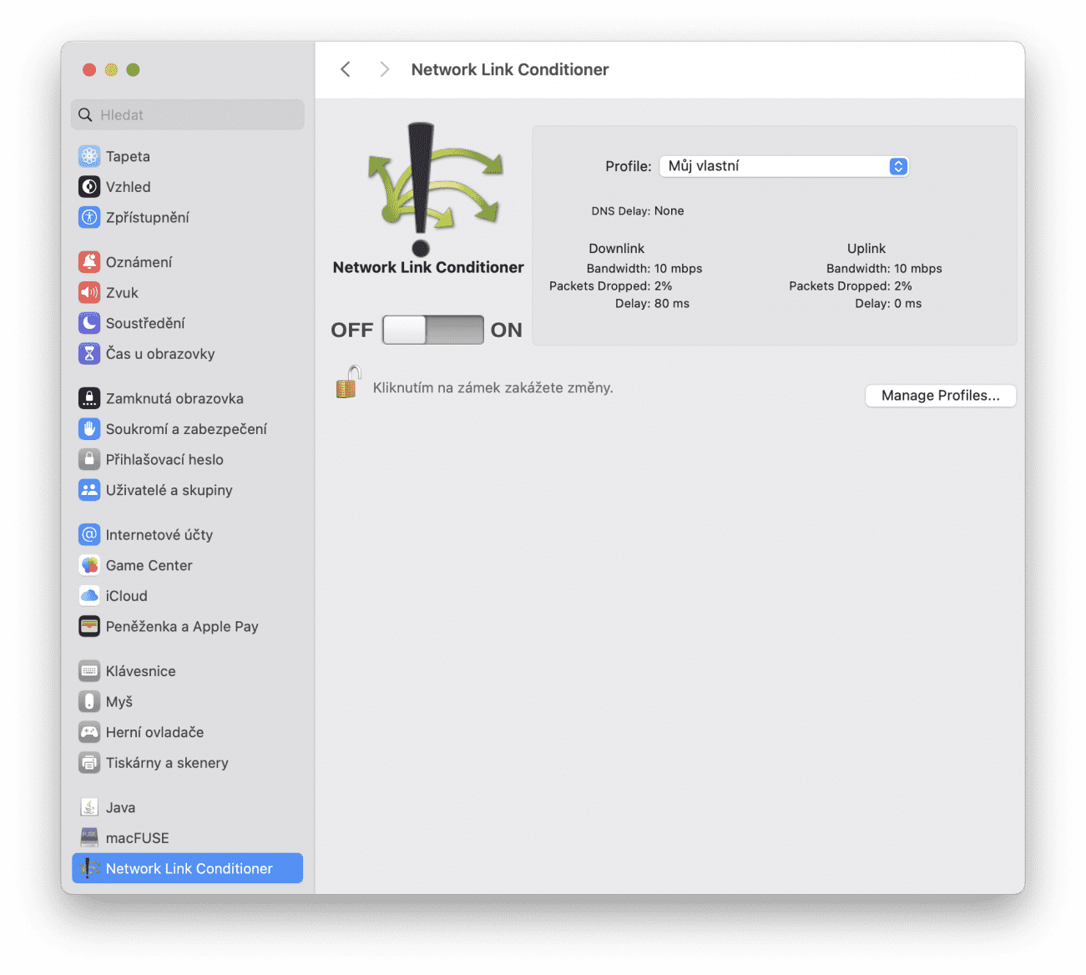Click the 'Java' label in sidebar
1086x975 pixels.
point(121,807)
